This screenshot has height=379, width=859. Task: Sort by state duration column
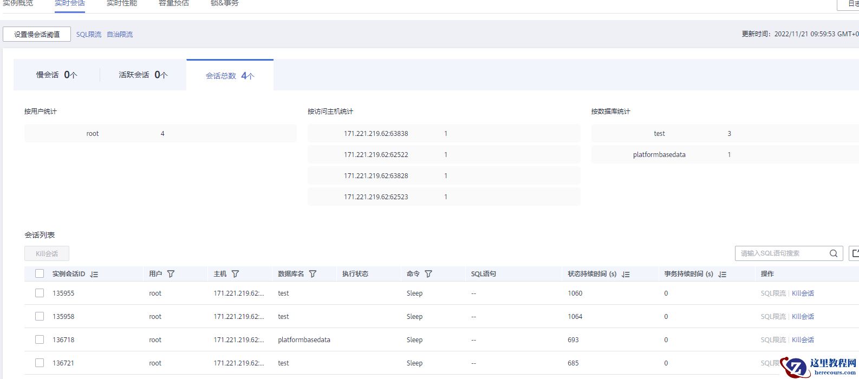(626, 275)
